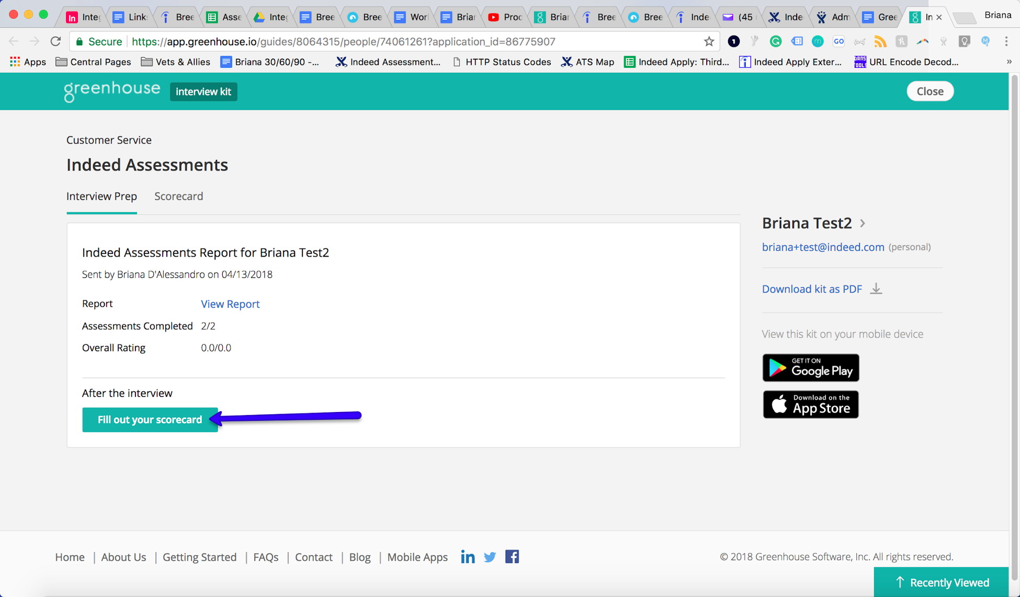Expand the Recently Viewed panel
1020x597 pixels.
tap(941, 582)
